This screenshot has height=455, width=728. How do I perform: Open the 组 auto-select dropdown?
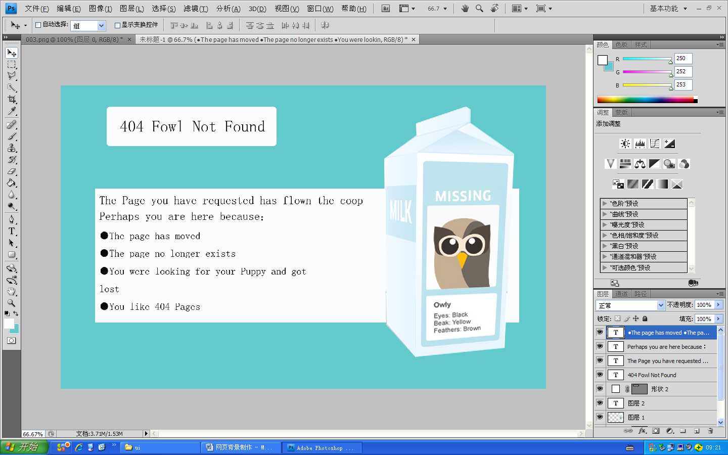pos(101,25)
